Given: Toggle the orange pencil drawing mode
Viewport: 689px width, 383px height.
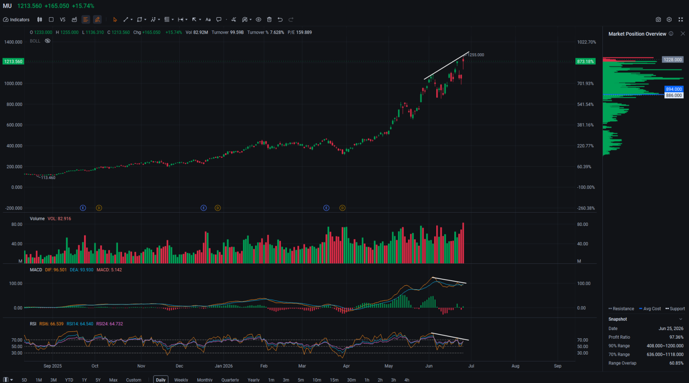Looking at the screenshot, I should coord(98,19).
